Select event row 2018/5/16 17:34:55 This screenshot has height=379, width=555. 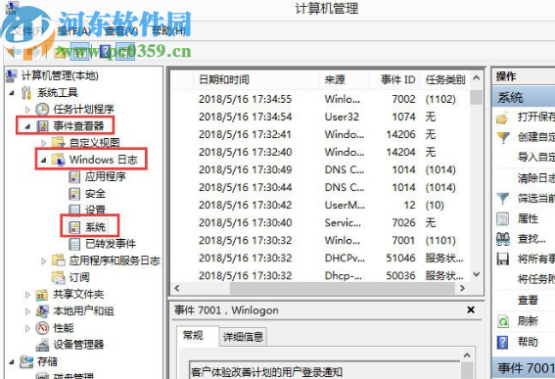320,99
